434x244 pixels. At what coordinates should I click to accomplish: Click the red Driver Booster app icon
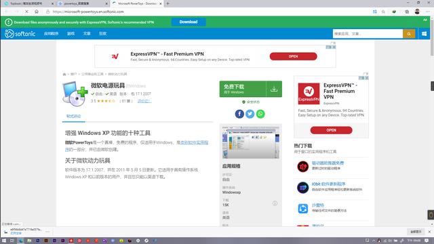click(303, 167)
